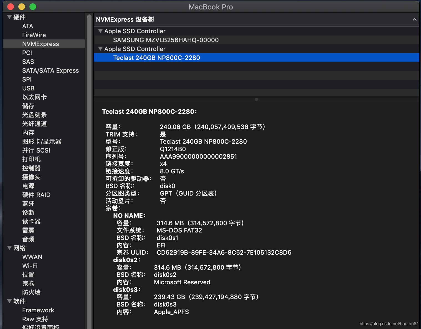This screenshot has height=329, width=421.
Task: Click the split-pane divider handle dot
Action: 257,99
